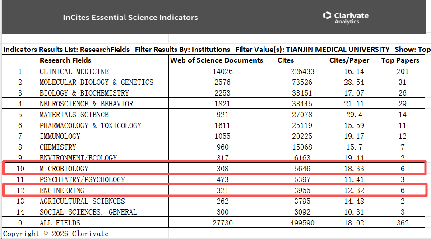Click cites per paper value 16.14

[x=354, y=71]
